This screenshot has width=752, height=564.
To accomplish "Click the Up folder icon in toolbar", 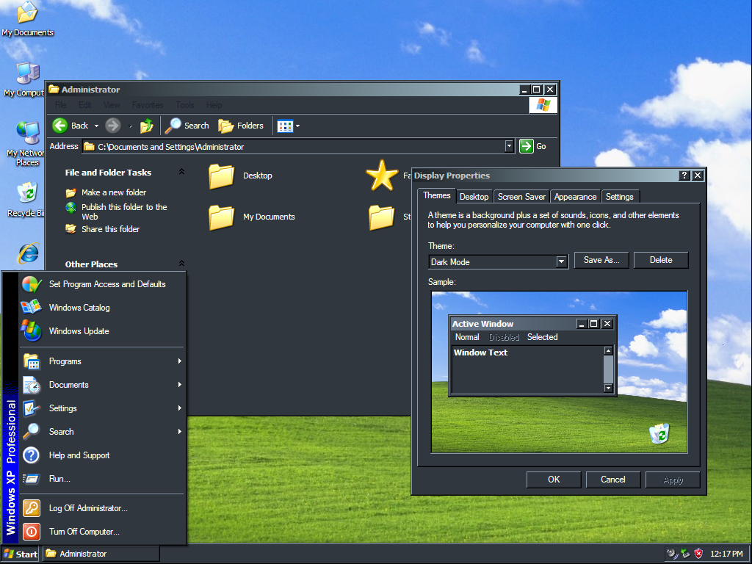I will [x=147, y=126].
